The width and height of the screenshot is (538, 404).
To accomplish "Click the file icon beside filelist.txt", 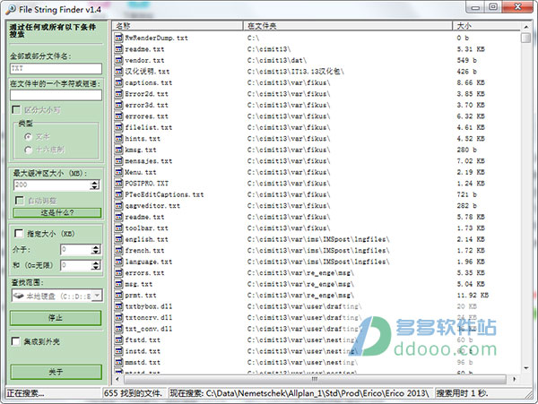I will coord(118,127).
